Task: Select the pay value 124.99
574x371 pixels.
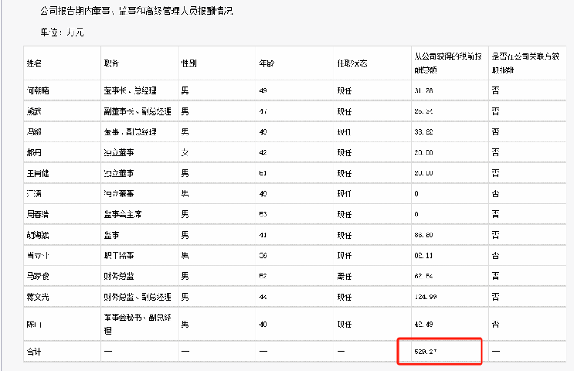Action: pos(426,297)
